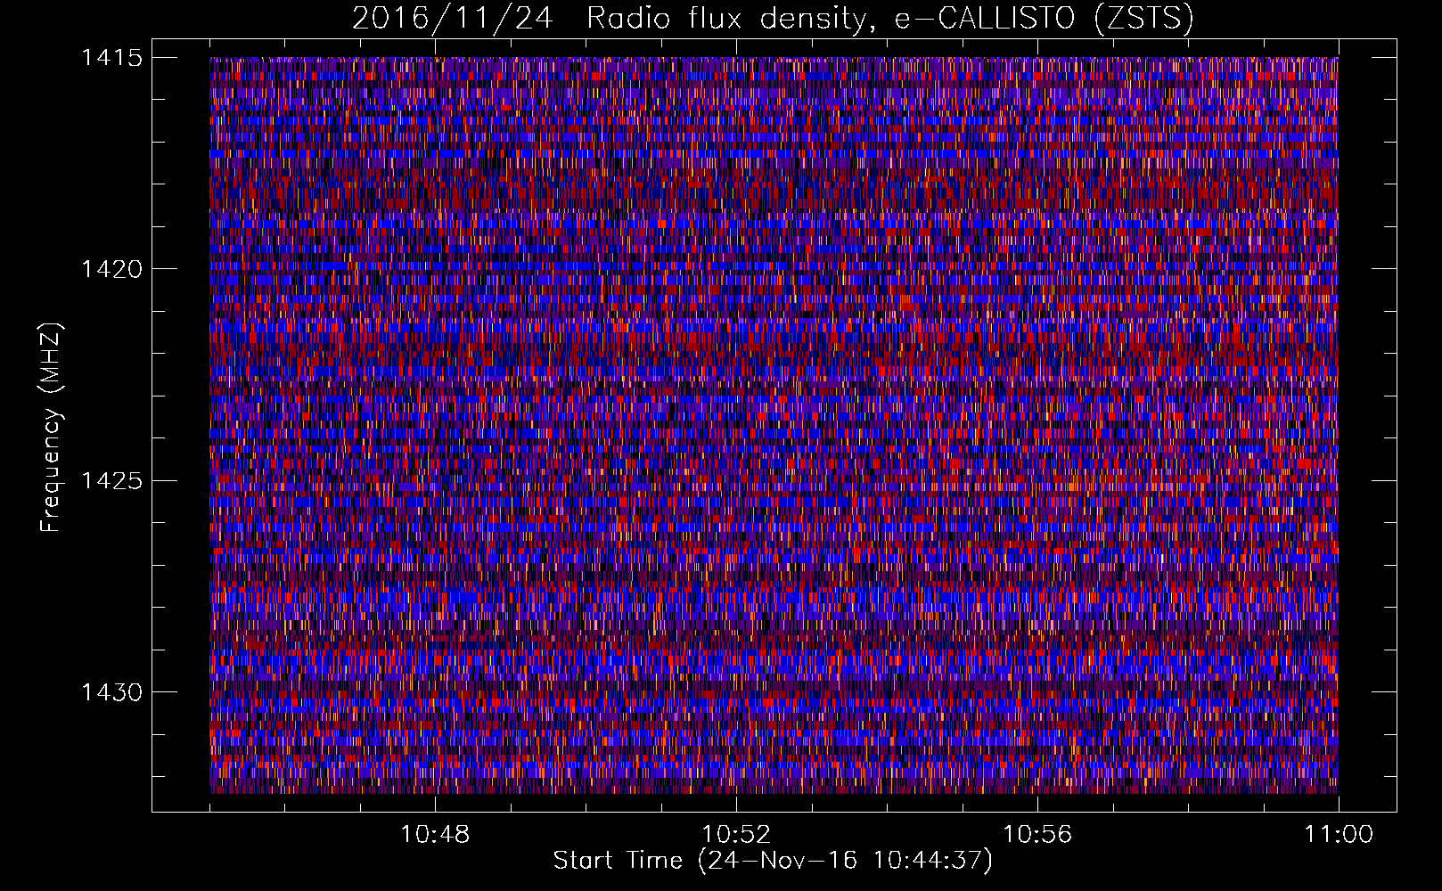Click the 10:56 time axis label

tap(1037, 835)
